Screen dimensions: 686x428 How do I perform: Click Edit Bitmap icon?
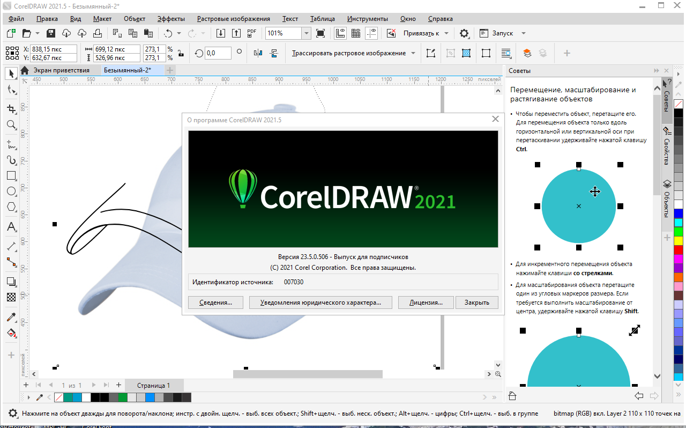(x=430, y=53)
